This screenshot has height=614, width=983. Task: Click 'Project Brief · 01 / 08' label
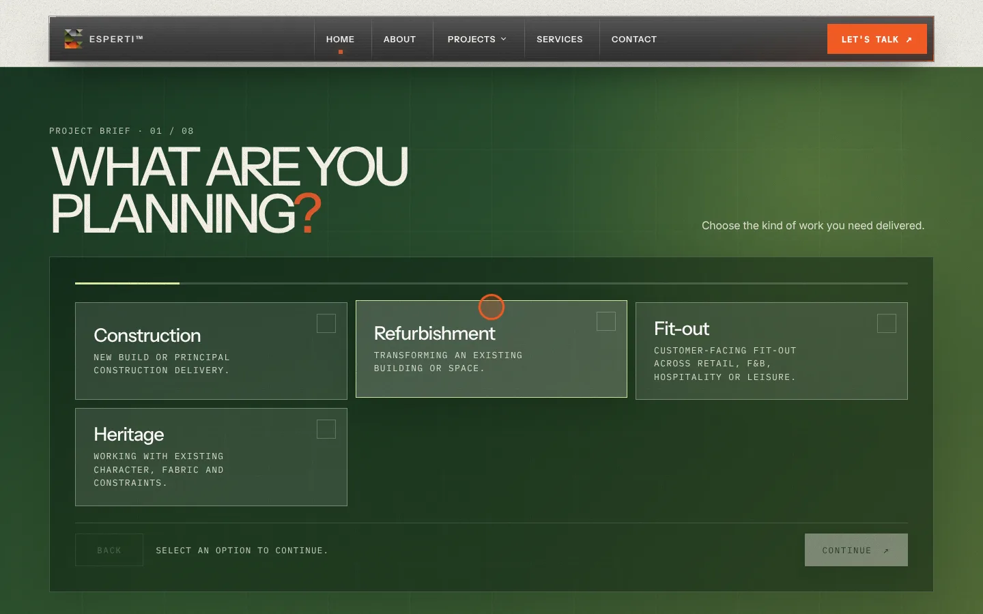[122, 131]
